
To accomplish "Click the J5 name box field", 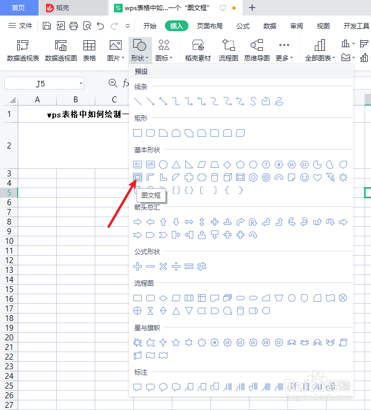I will tap(44, 84).
